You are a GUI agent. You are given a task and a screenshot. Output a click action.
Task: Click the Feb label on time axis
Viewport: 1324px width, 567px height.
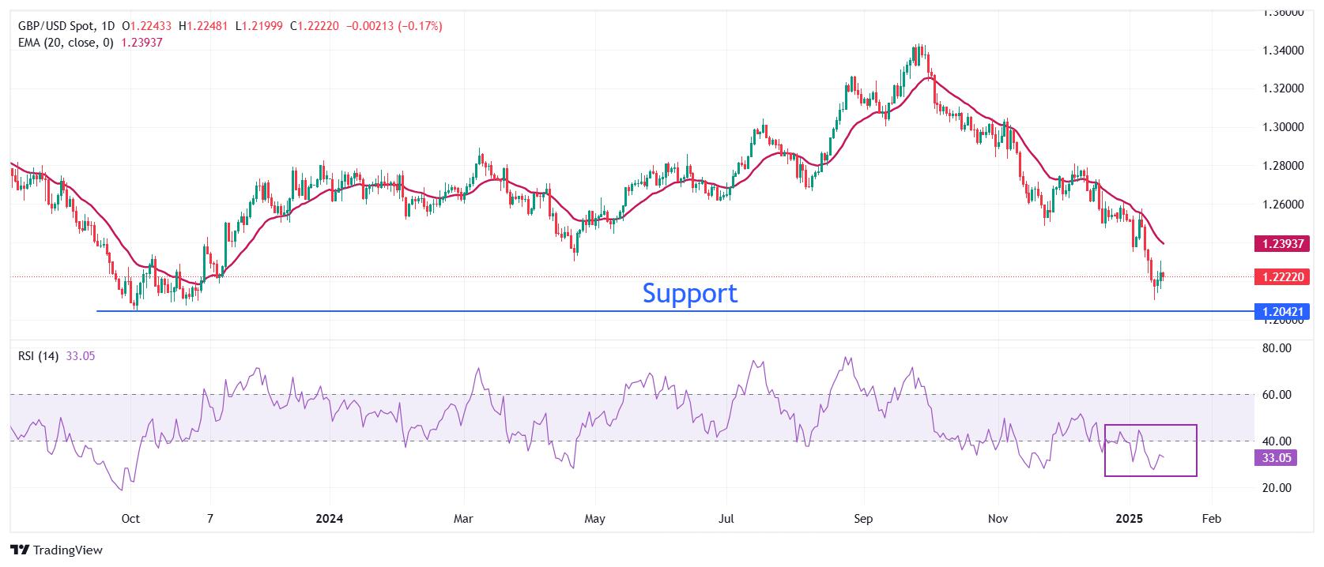pos(1211,519)
